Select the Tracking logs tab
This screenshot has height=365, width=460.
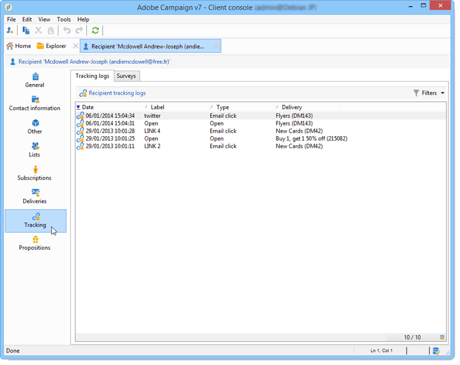click(x=93, y=76)
